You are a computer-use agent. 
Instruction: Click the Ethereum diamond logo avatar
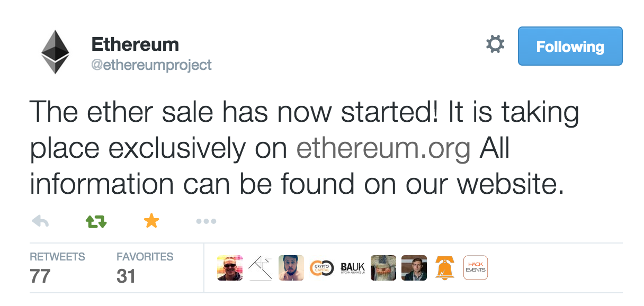click(x=55, y=52)
